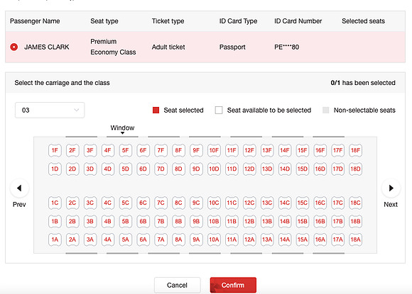Pick seat 9B
This screenshot has height=294, width=412.
coord(196,221)
